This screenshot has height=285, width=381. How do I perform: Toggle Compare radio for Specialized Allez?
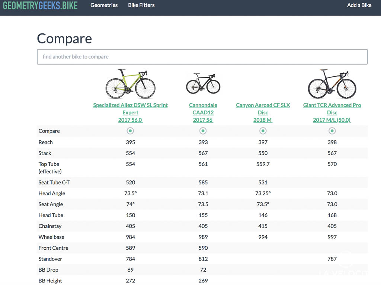pos(130,131)
